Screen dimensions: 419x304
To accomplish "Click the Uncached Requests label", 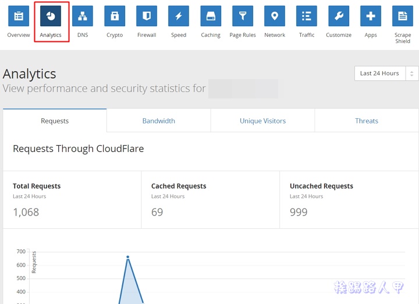I will click(321, 186).
